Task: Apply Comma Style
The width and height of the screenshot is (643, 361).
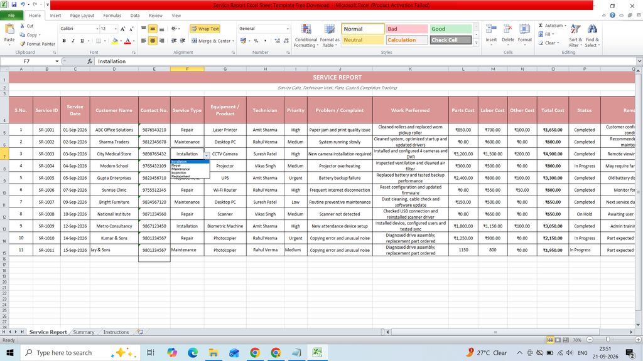Action: (x=265, y=41)
